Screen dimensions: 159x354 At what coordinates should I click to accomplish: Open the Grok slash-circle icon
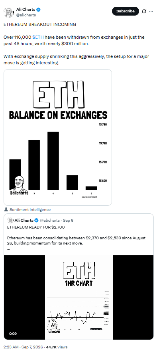144,11
